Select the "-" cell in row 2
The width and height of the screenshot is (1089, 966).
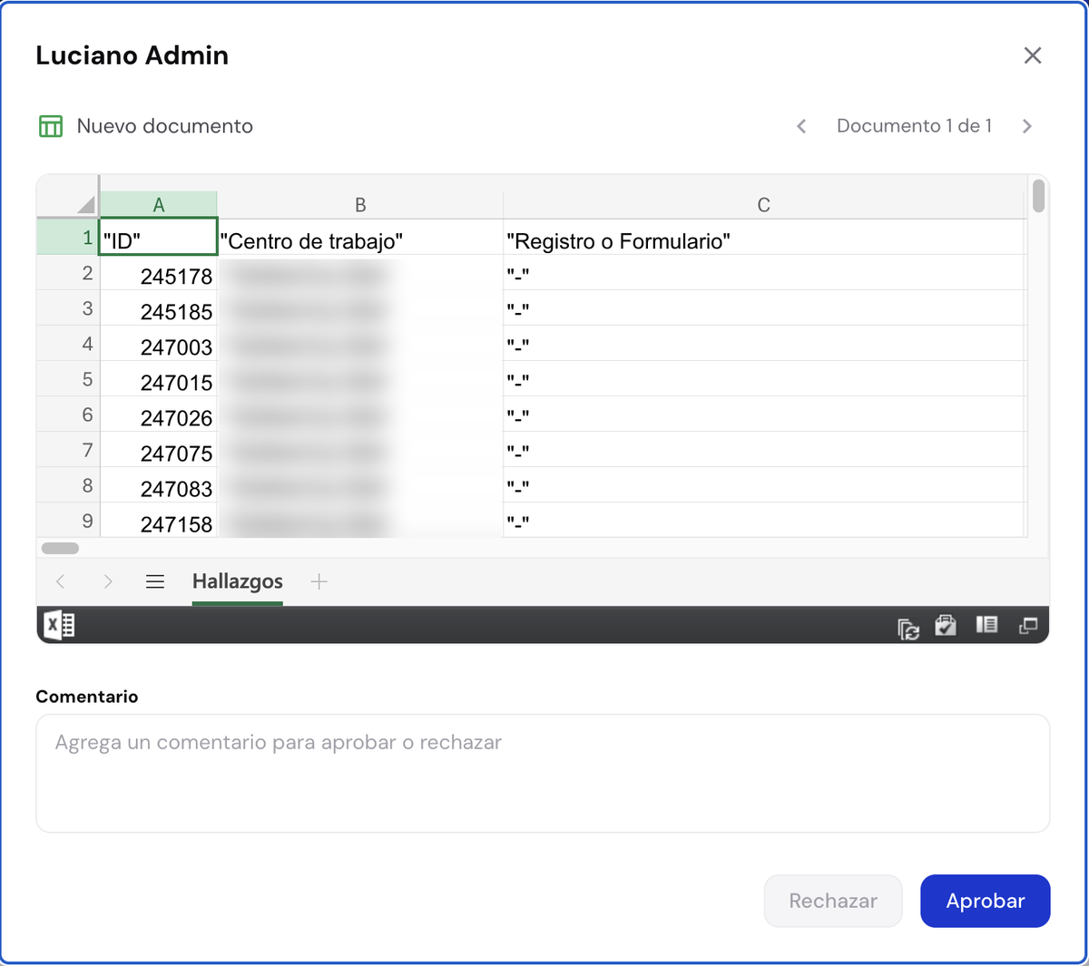tap(764, 273)
